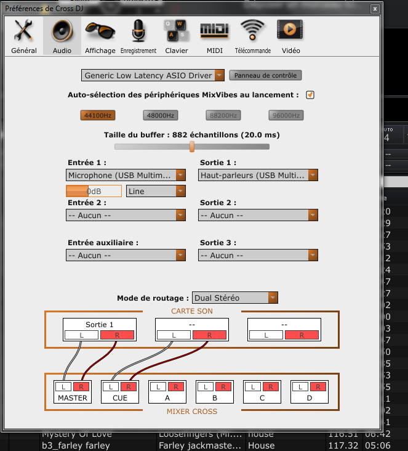Open Clavier keyboard keys tab
The height and width of the screenshot is (451, 408).
pyautogui.click(x=177, y=36)
